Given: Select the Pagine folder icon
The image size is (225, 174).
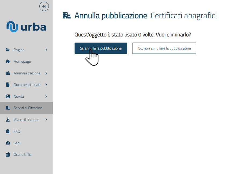Looking at the screenshot, I should (8, 50).
